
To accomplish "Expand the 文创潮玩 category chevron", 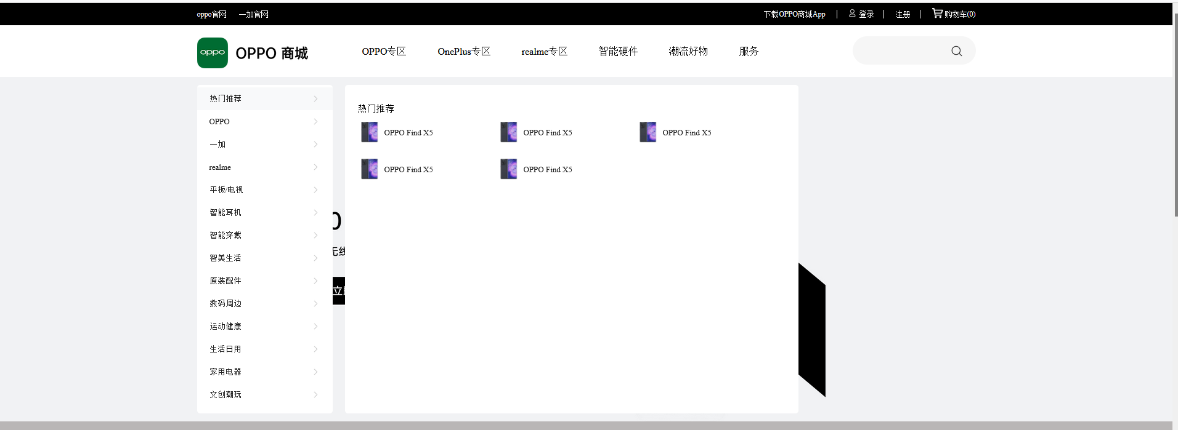I will pyautogui.click(x=315, y=394).
